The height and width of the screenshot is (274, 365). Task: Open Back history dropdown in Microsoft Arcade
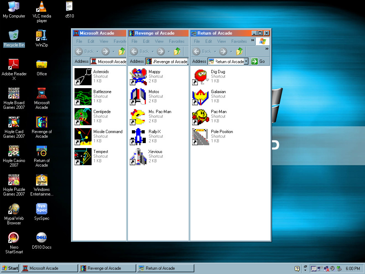98,51
